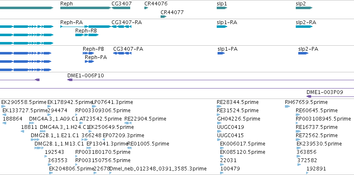Select the EP07209.3prime EST arrow
354x175 pixels.
tap(104, 140)
